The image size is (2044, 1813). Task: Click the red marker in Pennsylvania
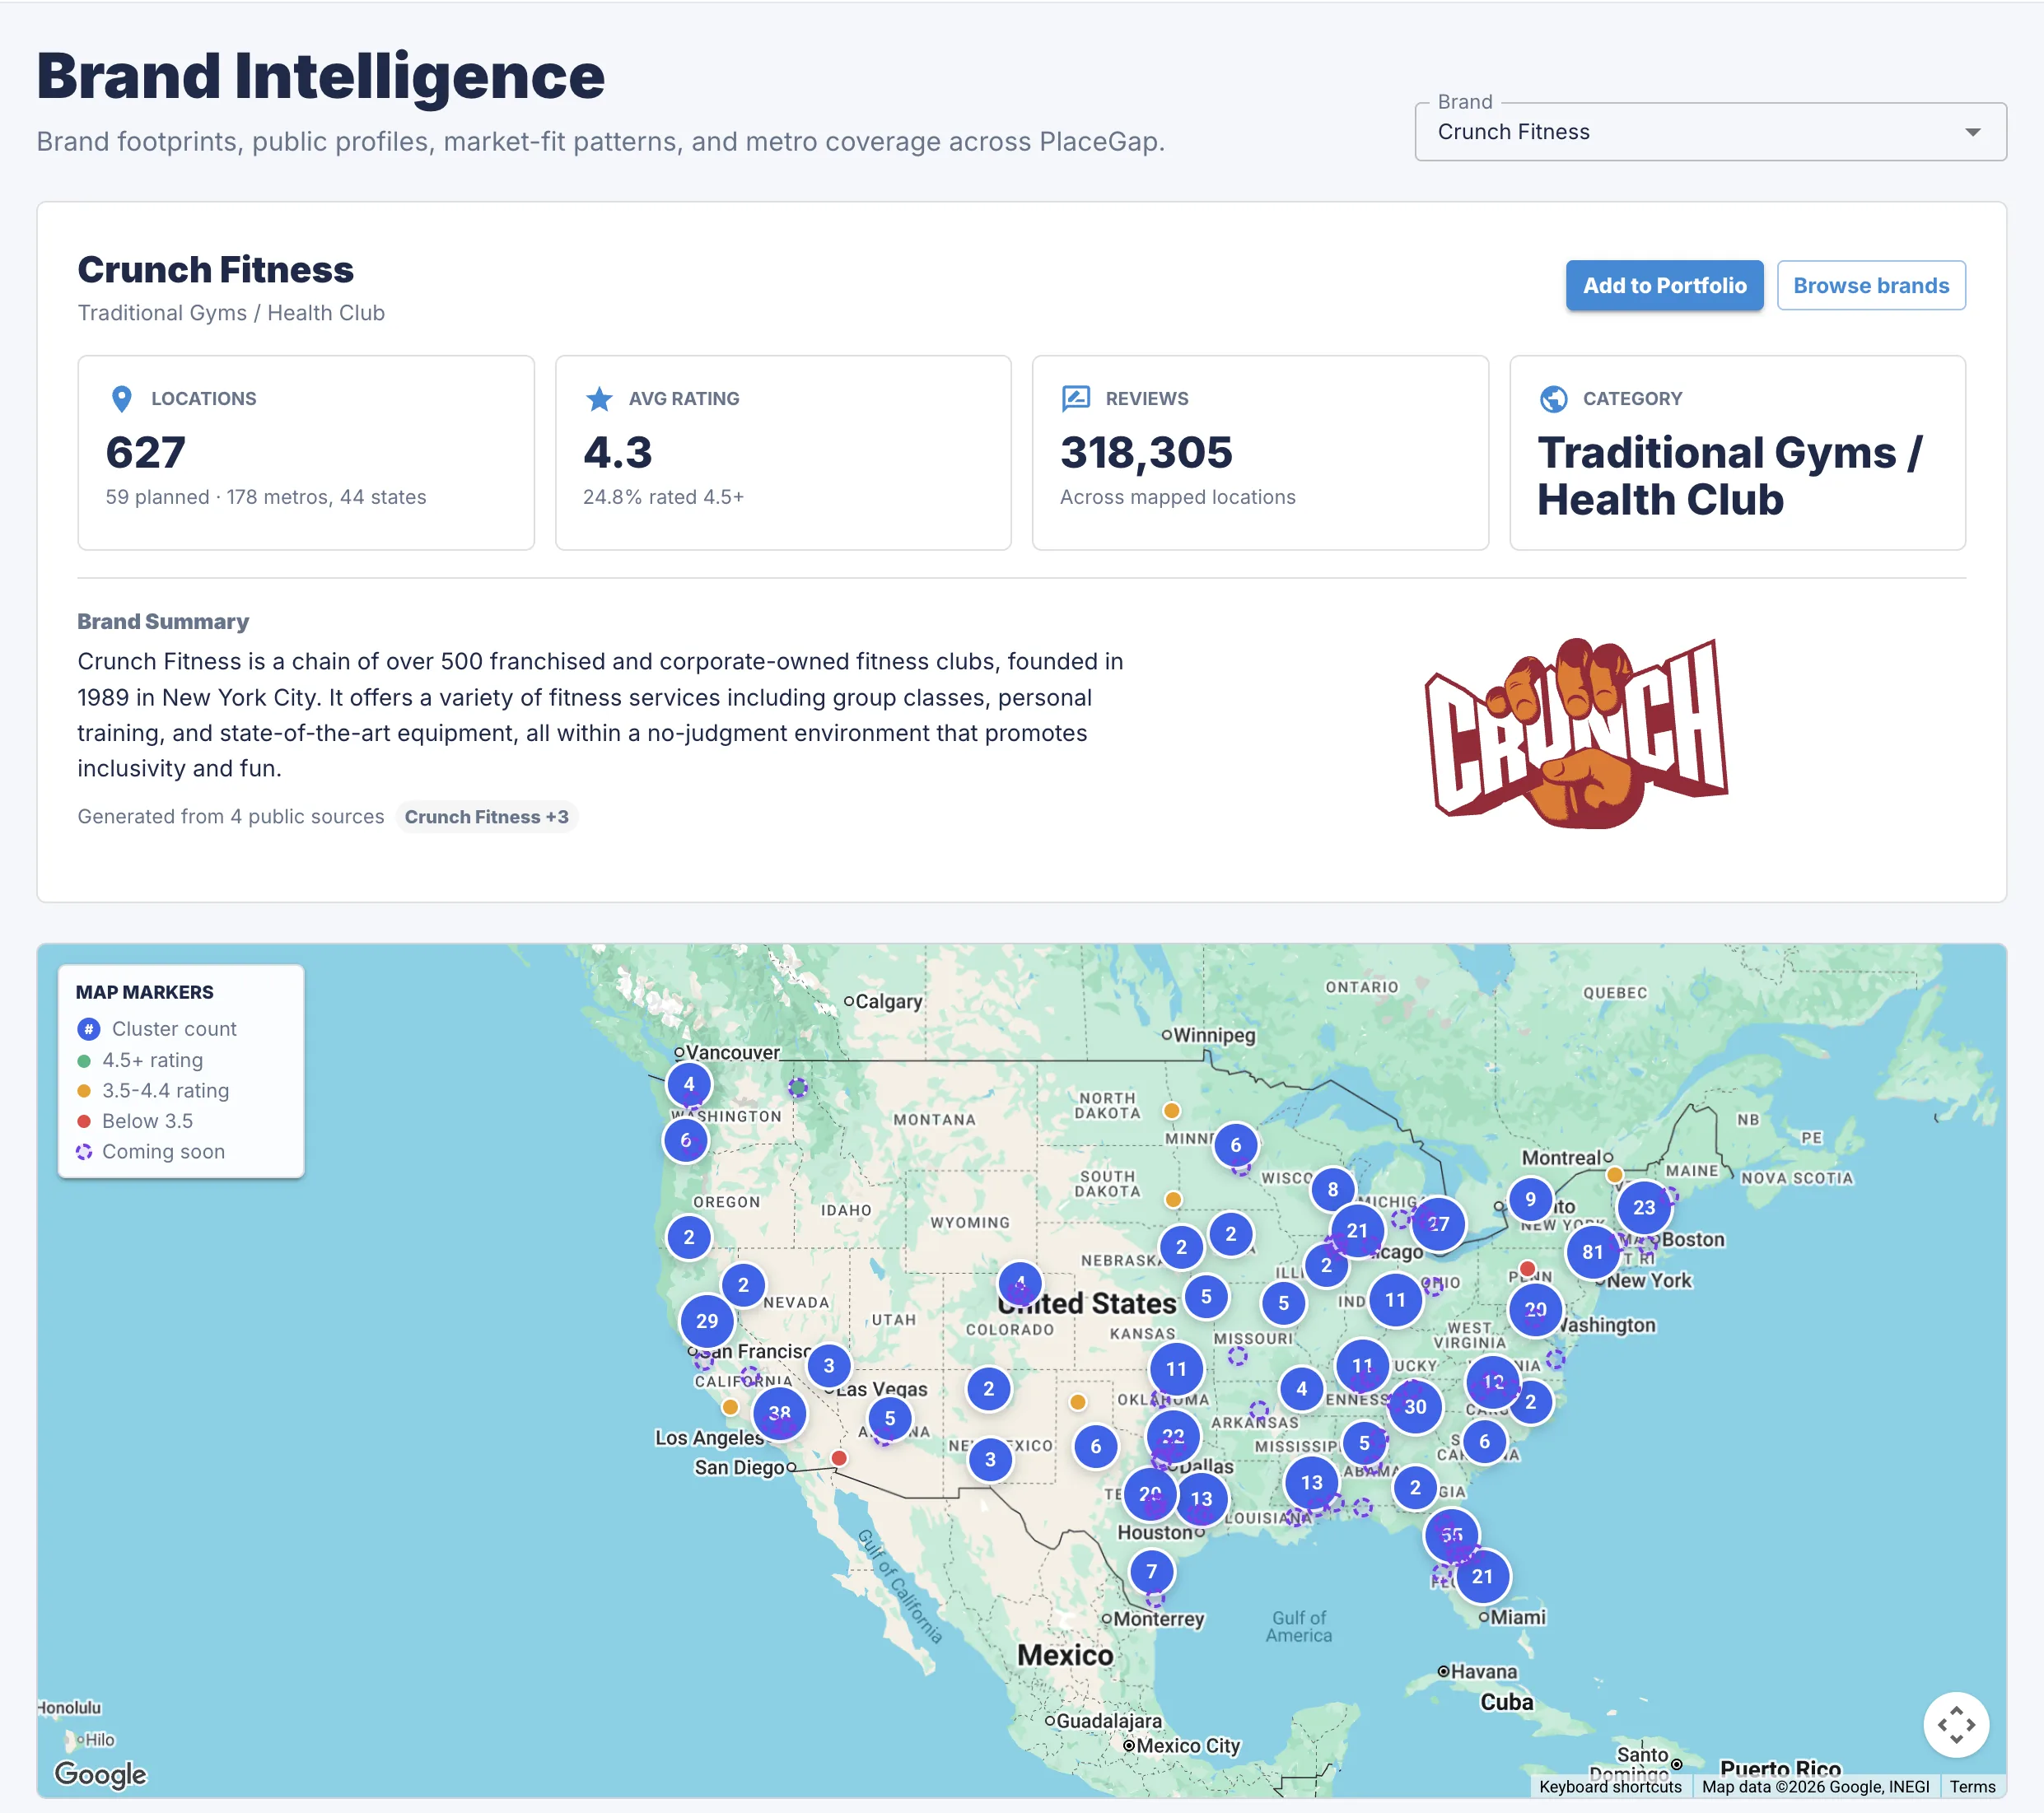(1527, 1269)
